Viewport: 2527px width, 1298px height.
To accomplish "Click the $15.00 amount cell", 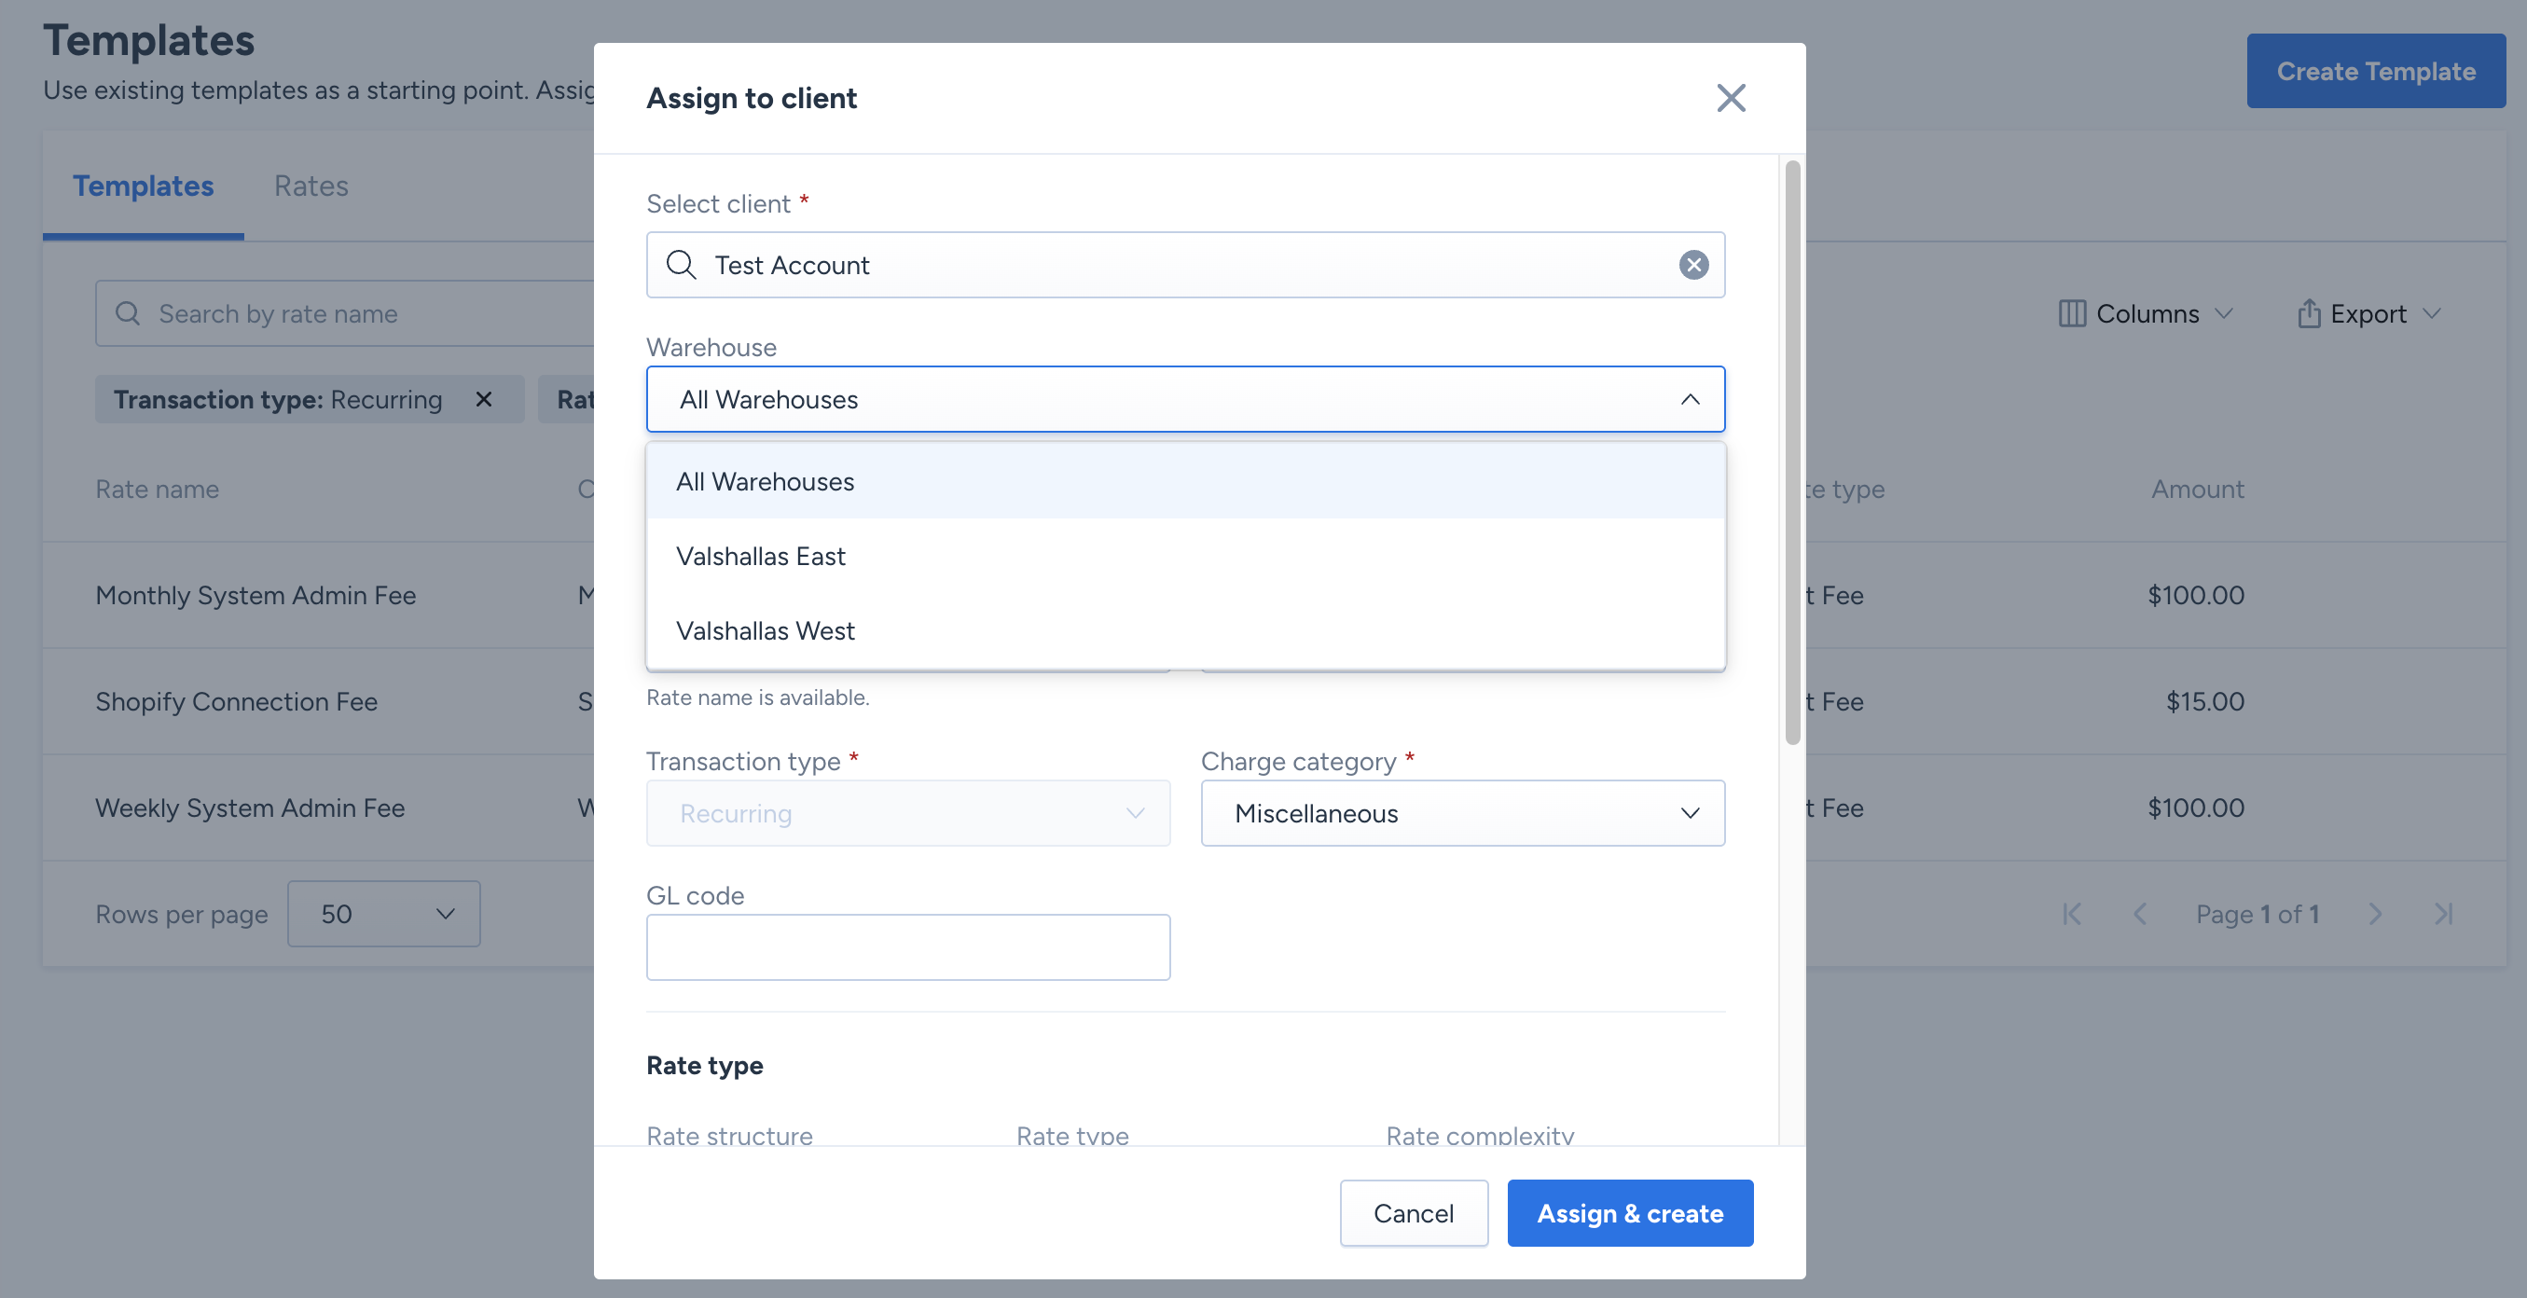I will tap(2204, 701).
